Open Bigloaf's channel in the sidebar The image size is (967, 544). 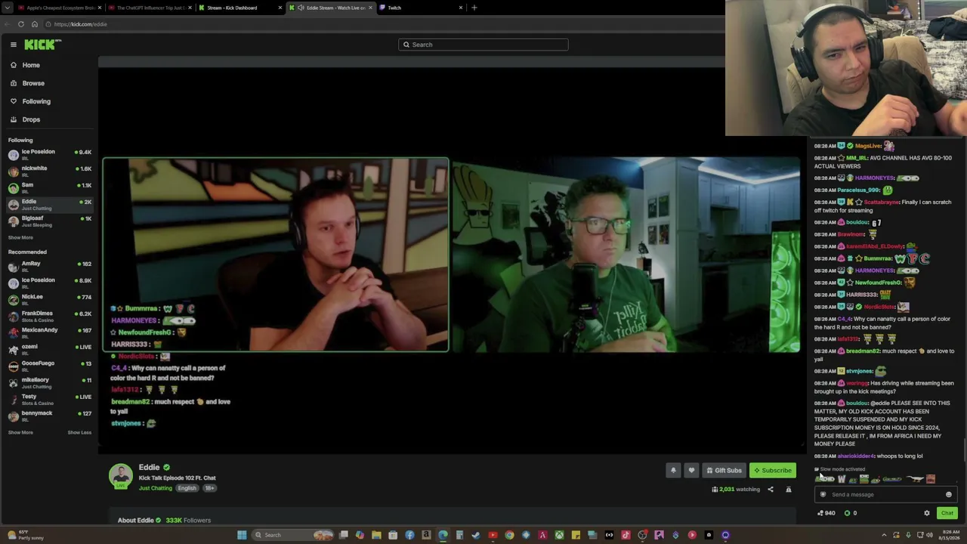tap(49, 221)
